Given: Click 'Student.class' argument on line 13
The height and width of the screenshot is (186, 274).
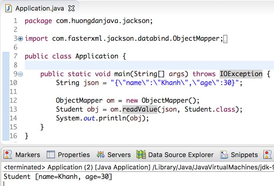Looking at the screenshot, I should click(x=210, y=109).
